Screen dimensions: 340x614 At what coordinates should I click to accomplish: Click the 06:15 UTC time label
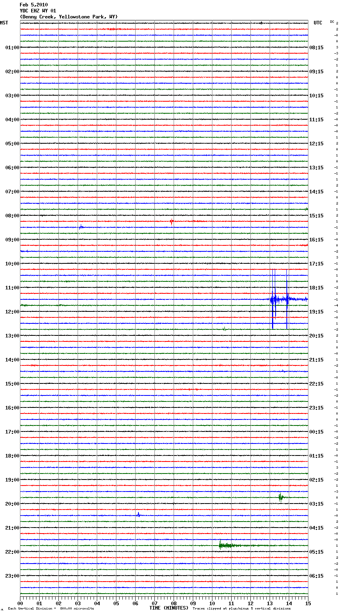tap(316, 576)
